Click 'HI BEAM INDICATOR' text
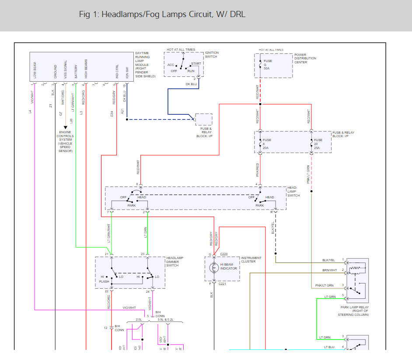Viewport: 412px width, 363px height. click(x=228, y=266)
